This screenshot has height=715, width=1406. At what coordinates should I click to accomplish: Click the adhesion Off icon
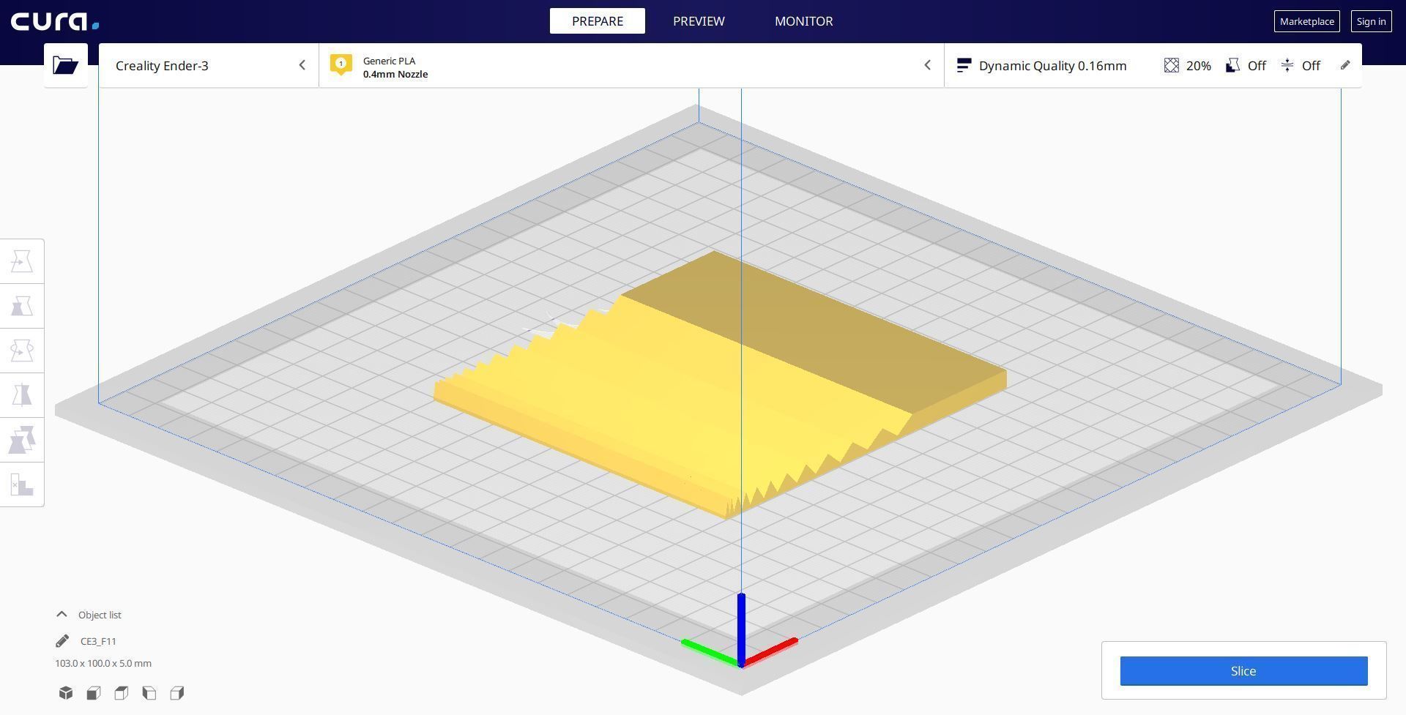[x=1287, y=65]
